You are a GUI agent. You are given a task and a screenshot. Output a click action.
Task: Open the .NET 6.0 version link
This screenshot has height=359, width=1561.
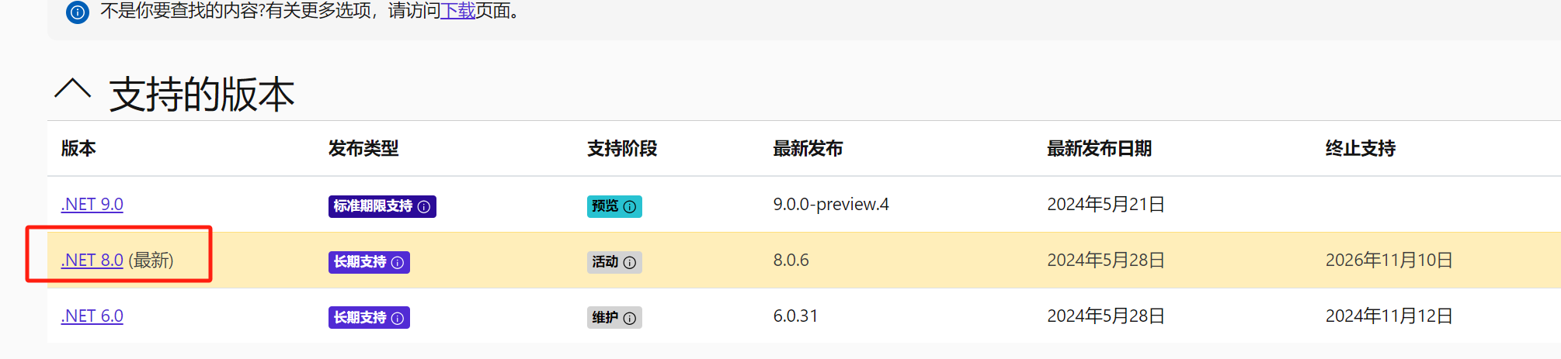[x=92, y=316]
